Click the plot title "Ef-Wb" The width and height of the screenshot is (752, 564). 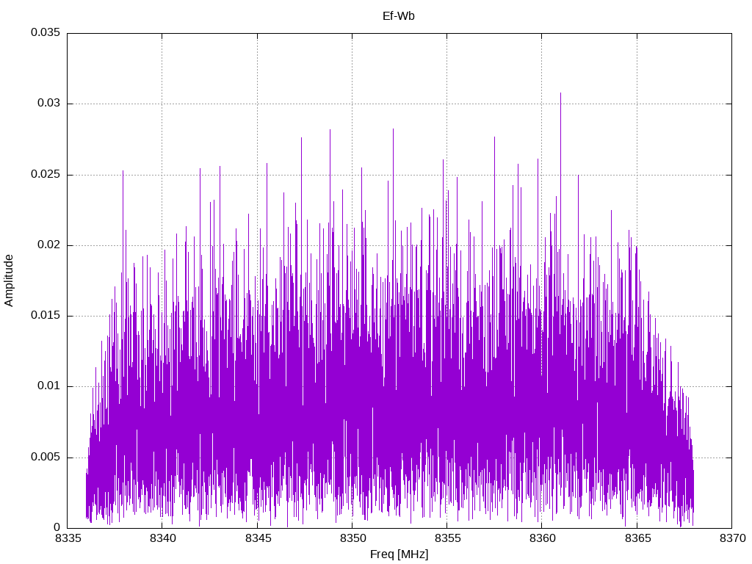(399, 16)
